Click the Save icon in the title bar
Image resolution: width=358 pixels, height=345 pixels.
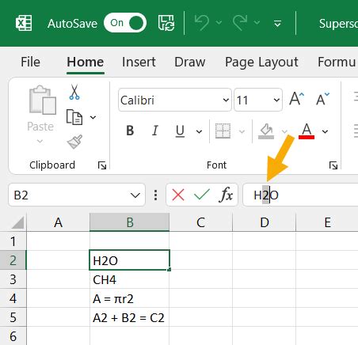pos(166,23)
